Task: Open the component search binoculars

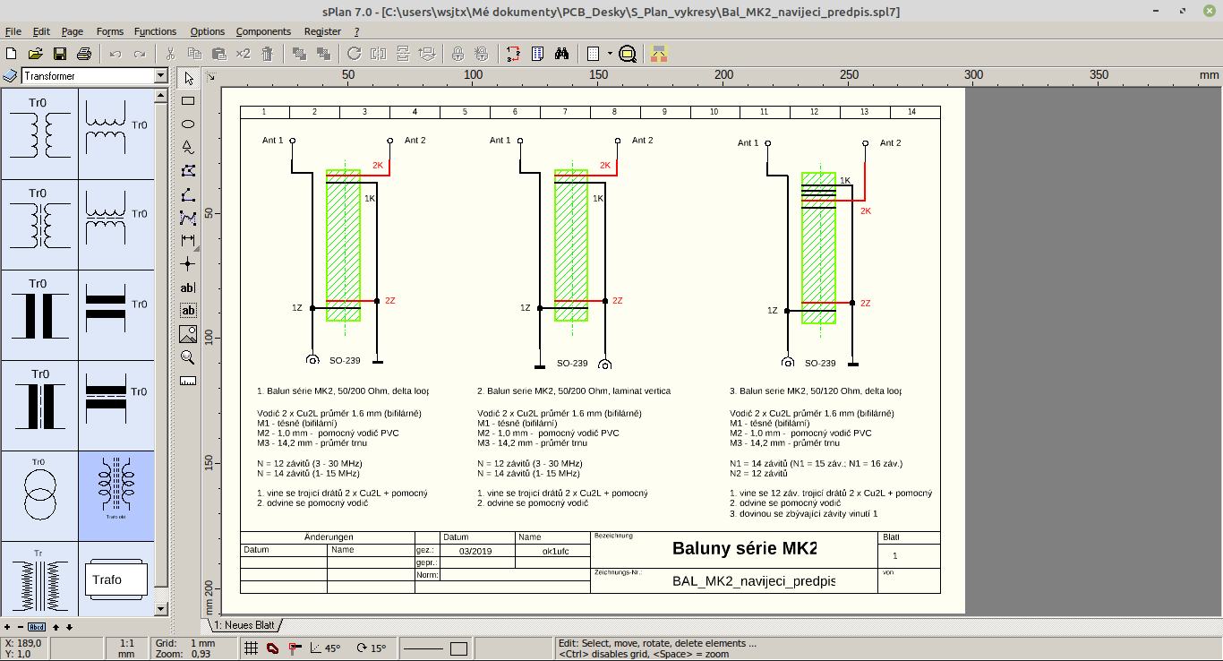Action: (x=562, y=53)
